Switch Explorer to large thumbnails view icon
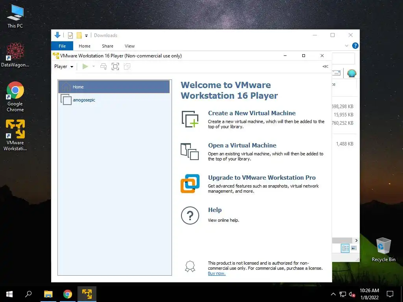Screen dimensions: 403x302 (354, 248)
